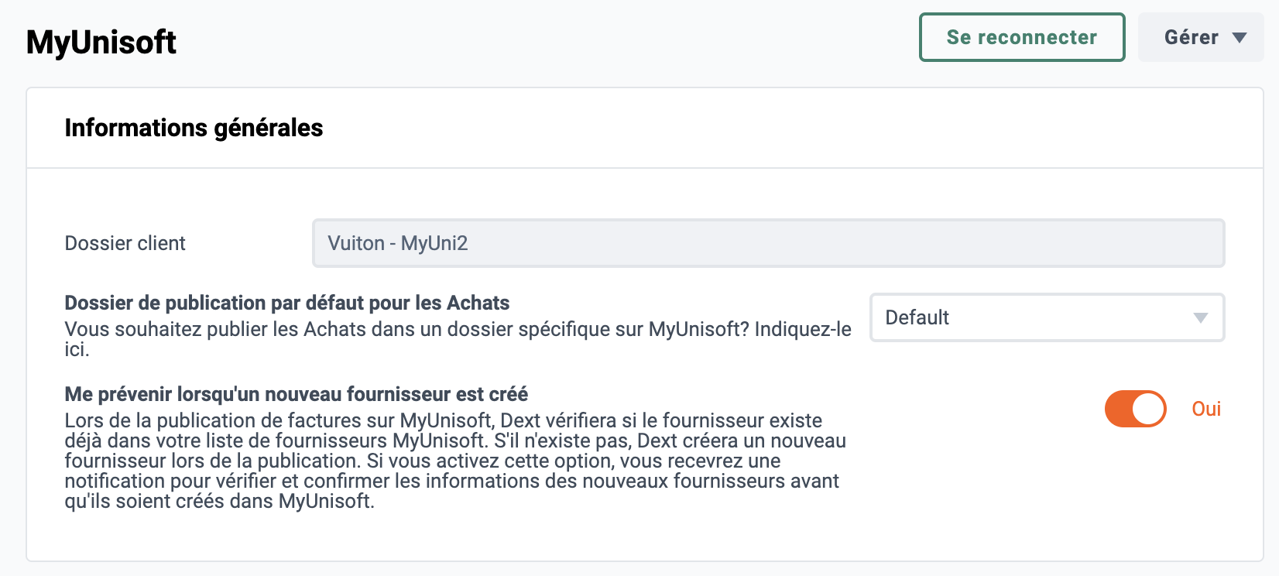This screenshot has height=576, width=1279.
Task: Click the Informations générales panel header bar
Action: 645,128
